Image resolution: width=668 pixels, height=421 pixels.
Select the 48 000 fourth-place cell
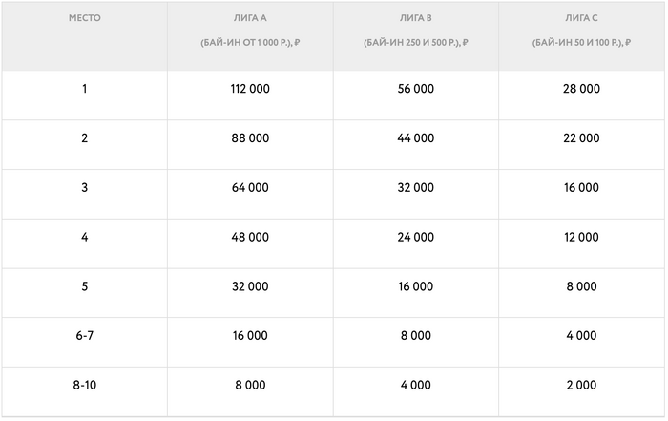(x=250, y=238)
